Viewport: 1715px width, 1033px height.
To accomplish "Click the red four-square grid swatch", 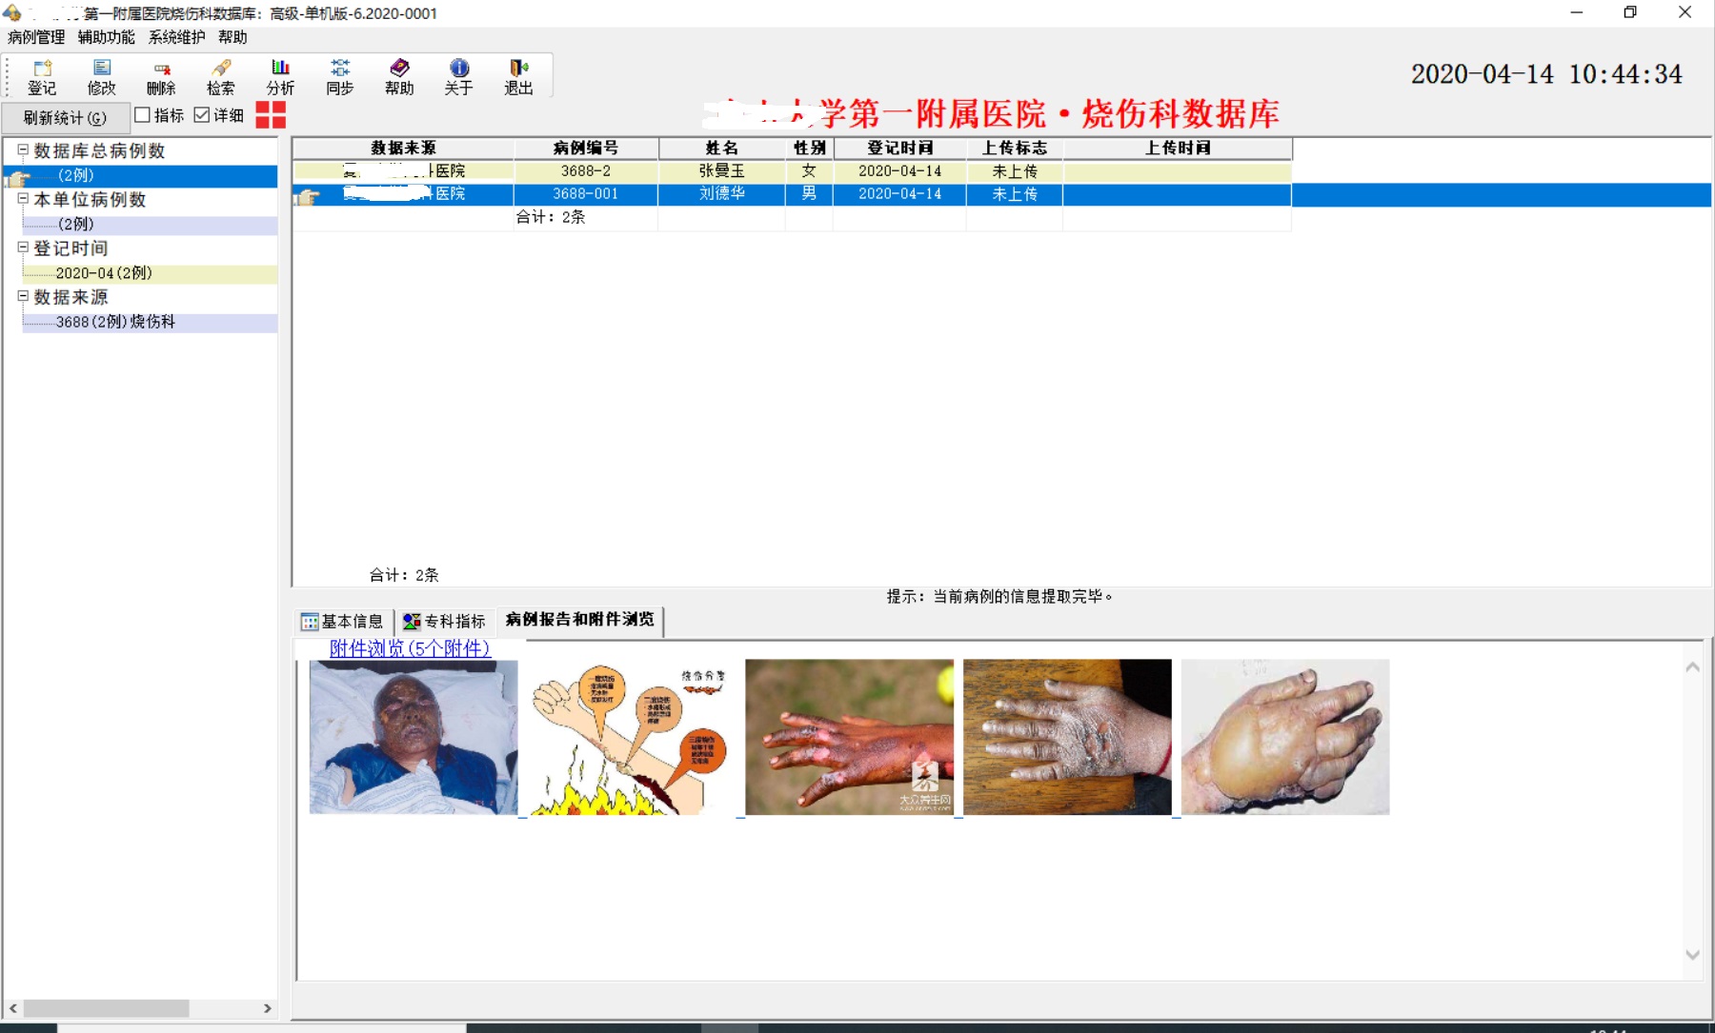I will tap(271, 115).
